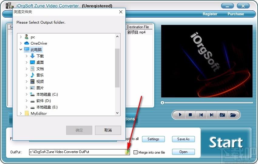Screen dimensions: 258x164
Task: Expand the 本地磁盘 (E:) drive node
Action: [x=26, y=107]
